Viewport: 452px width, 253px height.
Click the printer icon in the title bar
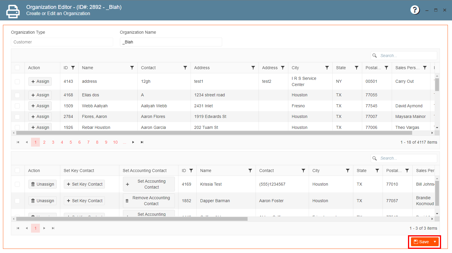point(13,12)
